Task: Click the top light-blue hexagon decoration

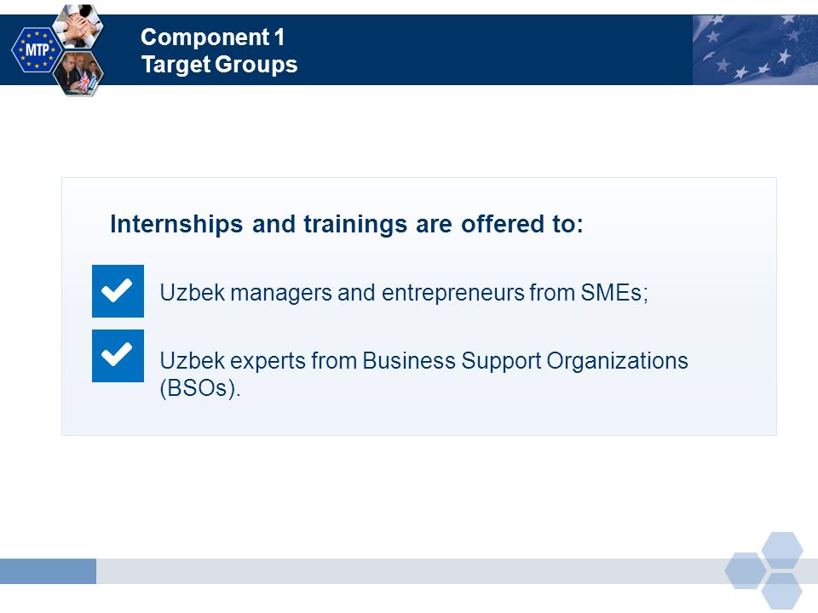Action: pos(782,550)
